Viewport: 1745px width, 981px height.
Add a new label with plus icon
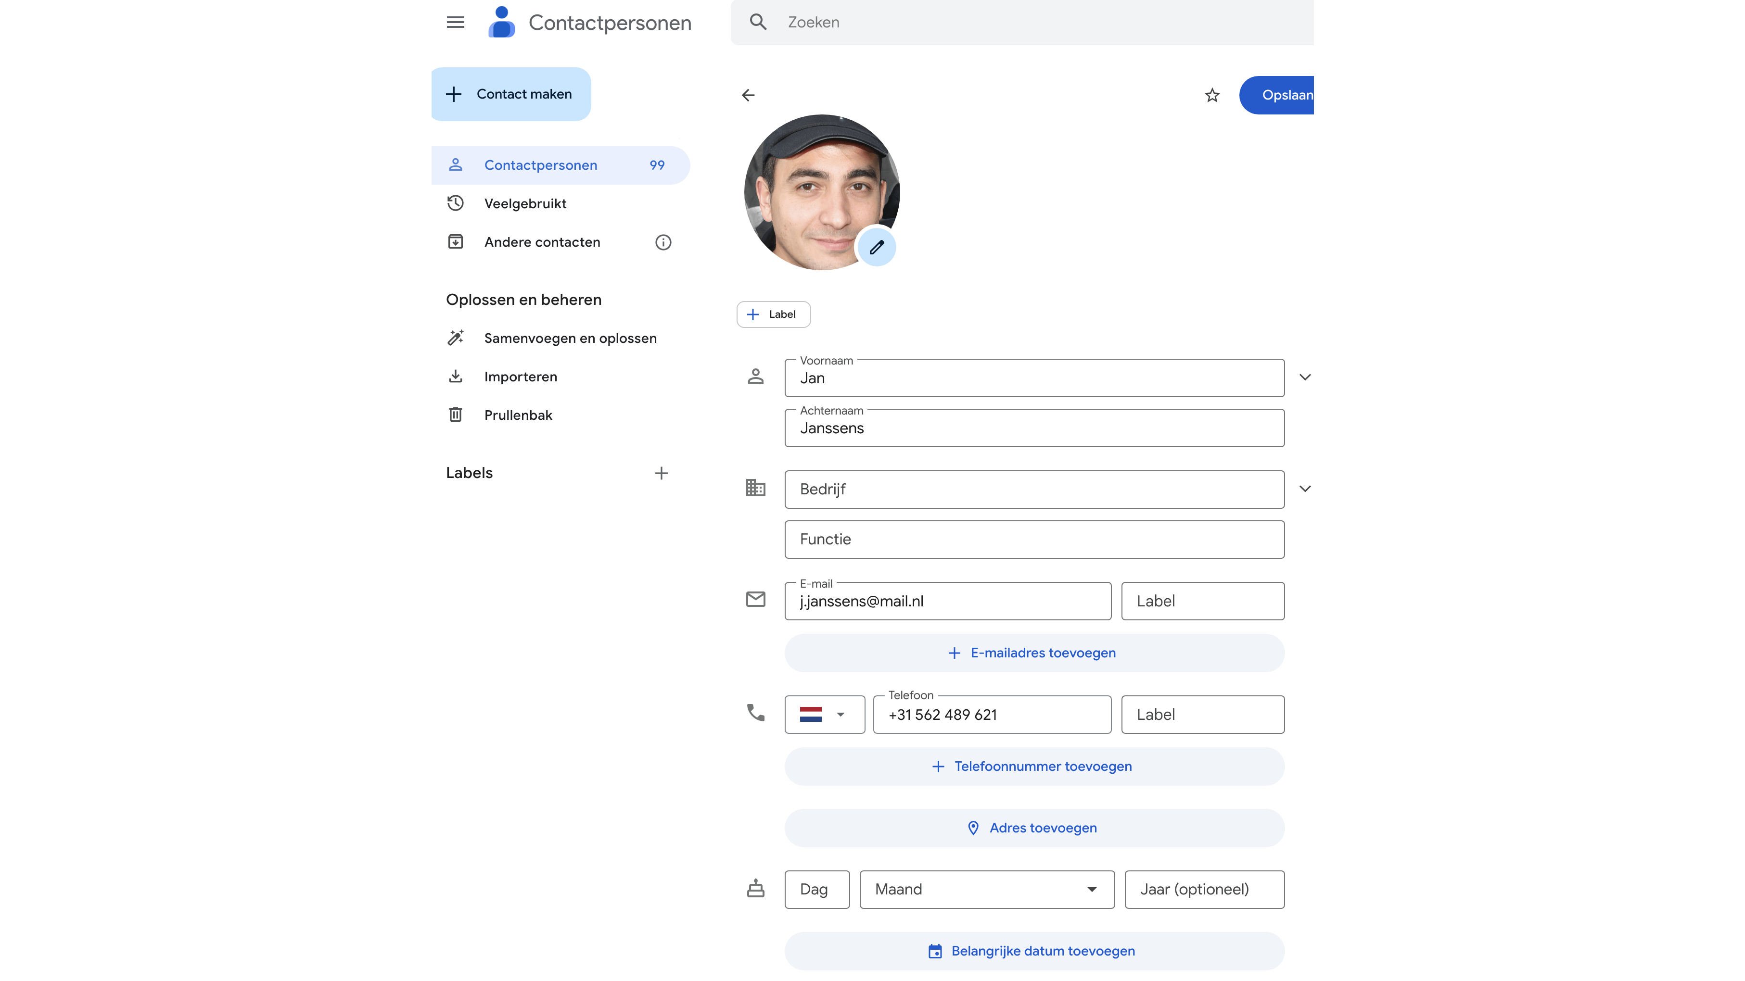tap(661, 473)
